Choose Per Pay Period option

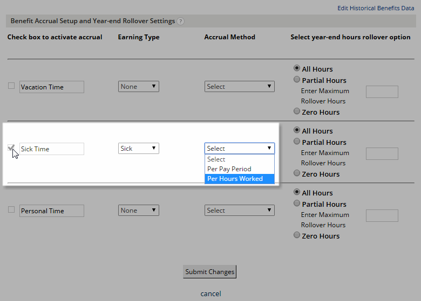[240, 169]
